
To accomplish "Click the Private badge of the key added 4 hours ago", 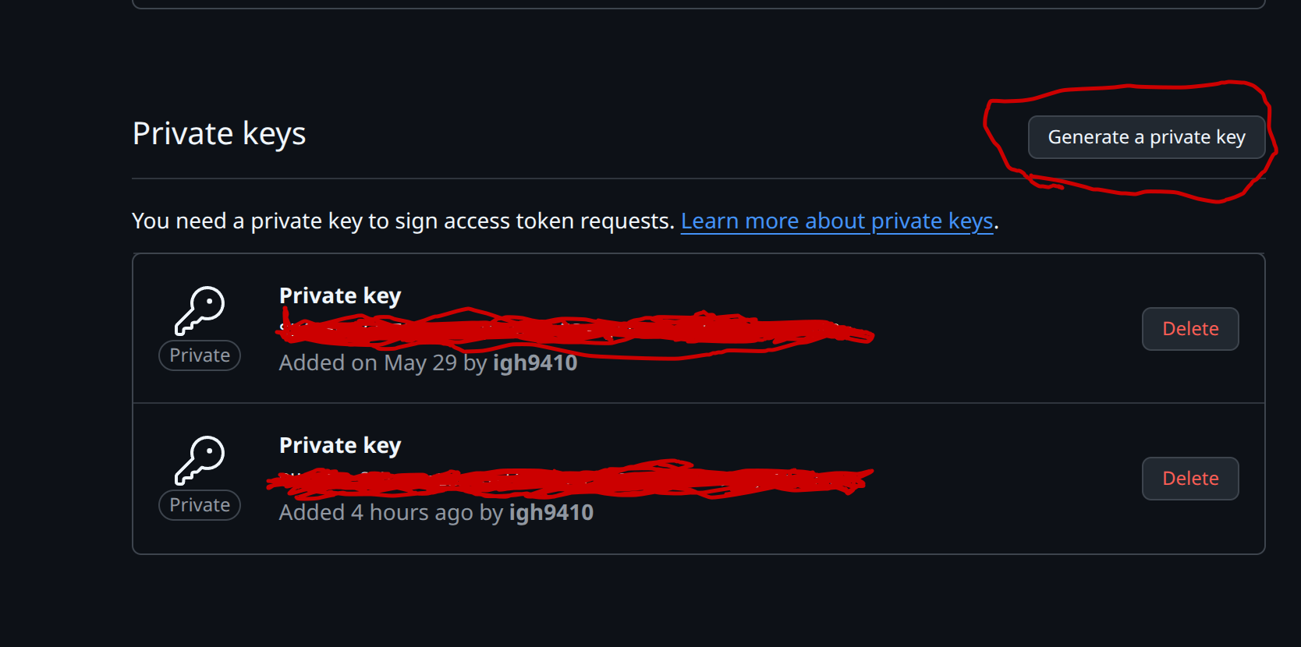I will click(200, 505).
